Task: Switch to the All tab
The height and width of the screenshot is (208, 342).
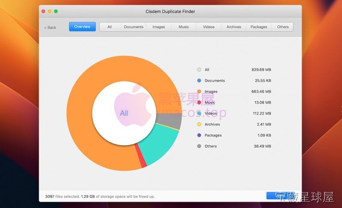Action: (109, 27)
